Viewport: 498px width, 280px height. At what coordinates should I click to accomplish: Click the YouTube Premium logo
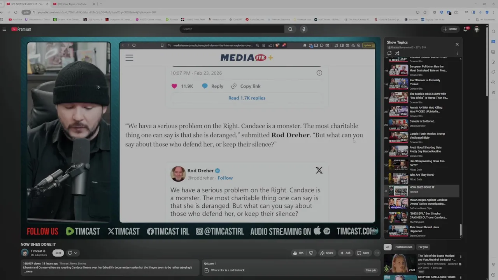tap(21, 29)
